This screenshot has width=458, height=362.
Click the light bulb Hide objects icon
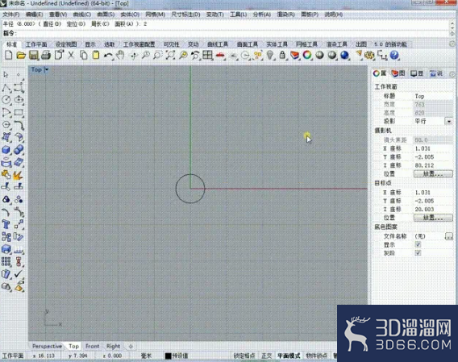pos(270,55)
